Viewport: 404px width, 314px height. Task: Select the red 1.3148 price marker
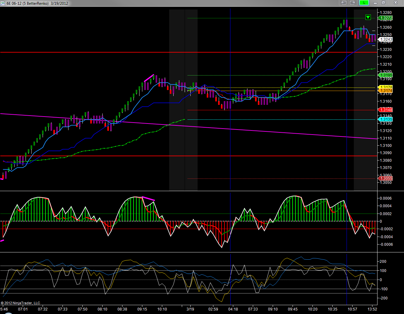[385, 110]
